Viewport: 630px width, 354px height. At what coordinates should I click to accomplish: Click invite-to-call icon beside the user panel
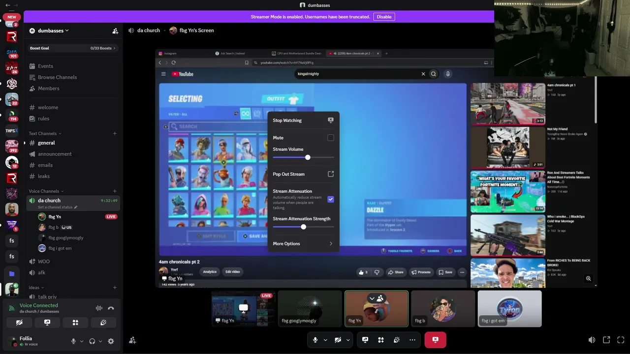(132, 340)
